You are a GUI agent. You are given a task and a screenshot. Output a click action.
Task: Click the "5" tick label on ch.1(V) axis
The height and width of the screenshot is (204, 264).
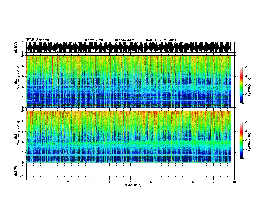click(x=23, y=42)
